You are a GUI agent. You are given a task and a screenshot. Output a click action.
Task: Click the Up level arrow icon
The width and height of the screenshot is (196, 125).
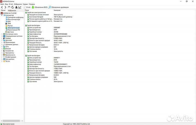tap(9, 7)
